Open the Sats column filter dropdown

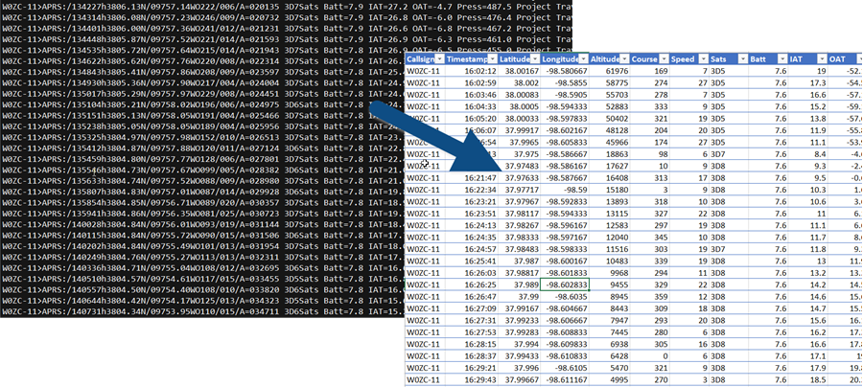[x=742, y=58]
